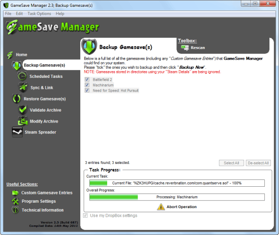The width and height of the screenshot is (279, 235).
Task: Open Modify Archive section
Action: coord(44,121)
